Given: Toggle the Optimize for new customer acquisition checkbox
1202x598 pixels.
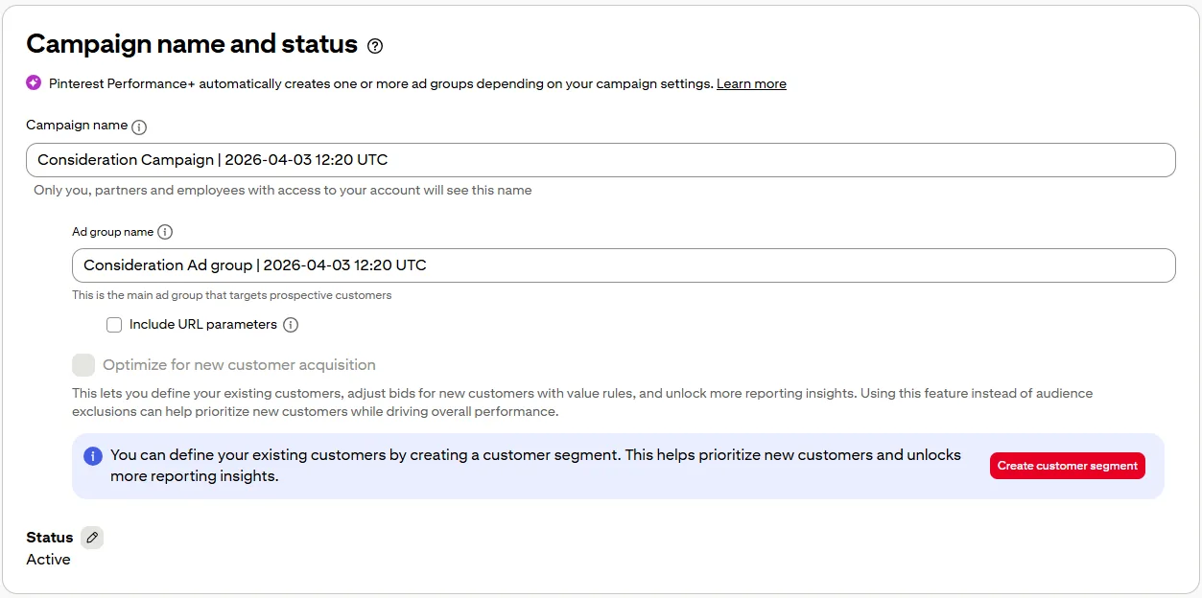Looking at the screenshot, I should 83,365.
